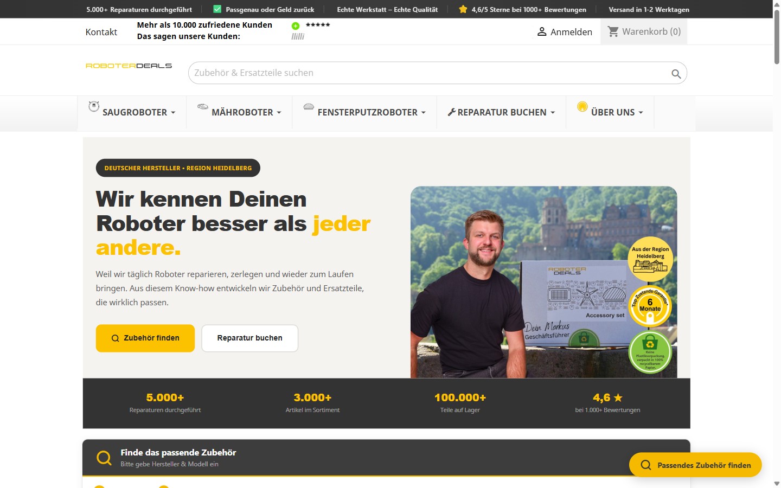Click the person icon next to Anmelden
The height and width of the screenshot is (488, 781).
tap(541, 31)
